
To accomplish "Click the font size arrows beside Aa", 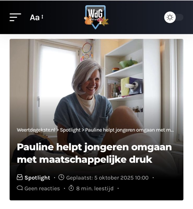I will tap(42, 17).
